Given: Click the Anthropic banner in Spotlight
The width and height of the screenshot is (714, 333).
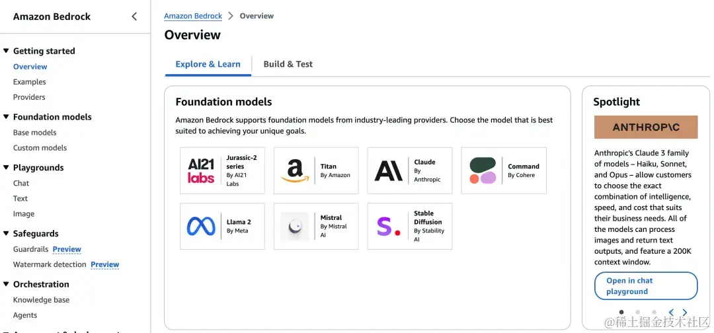Looking at the screenshot, I should (x=645, y=127).
